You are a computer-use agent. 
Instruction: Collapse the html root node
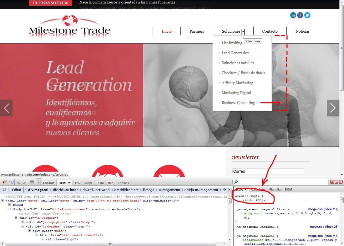3,201
